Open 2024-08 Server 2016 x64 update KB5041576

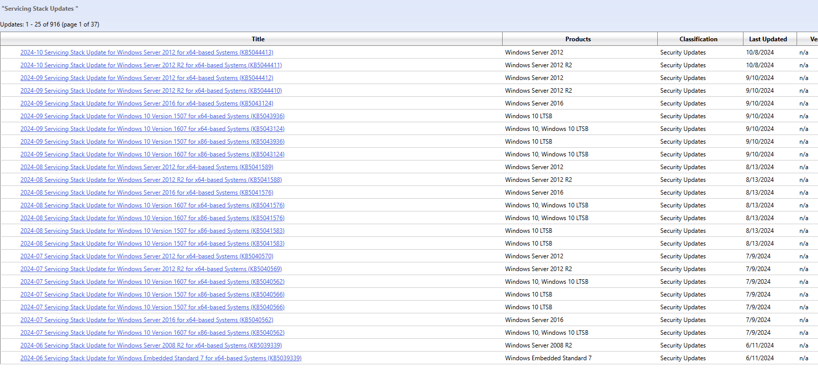147,193
